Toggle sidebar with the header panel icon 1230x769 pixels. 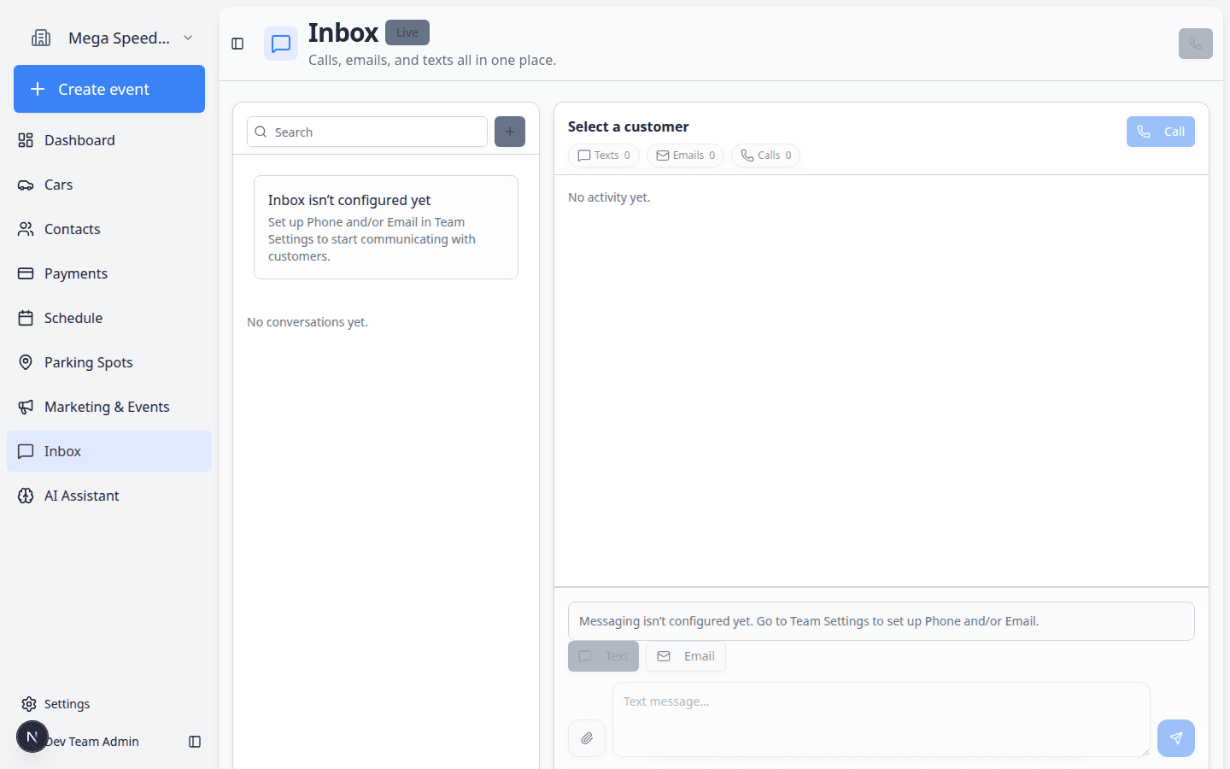tap(237, 44)
